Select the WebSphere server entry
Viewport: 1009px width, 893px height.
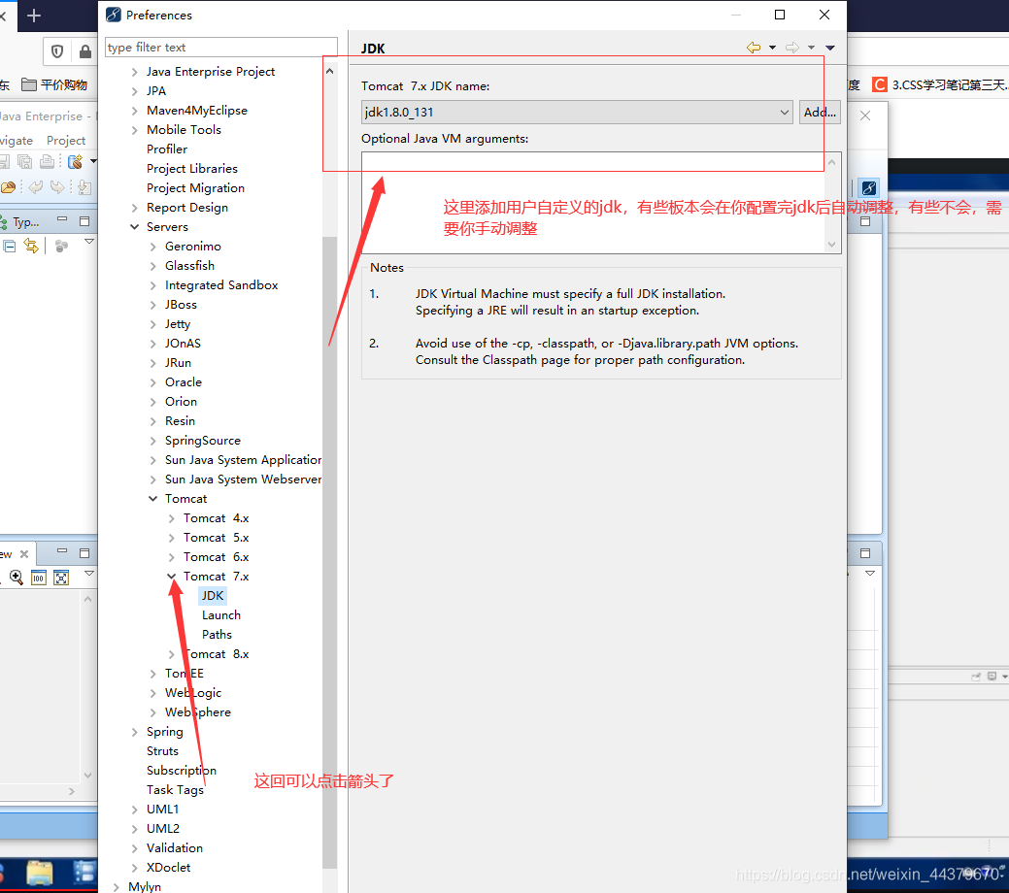(x=197, y=712)
